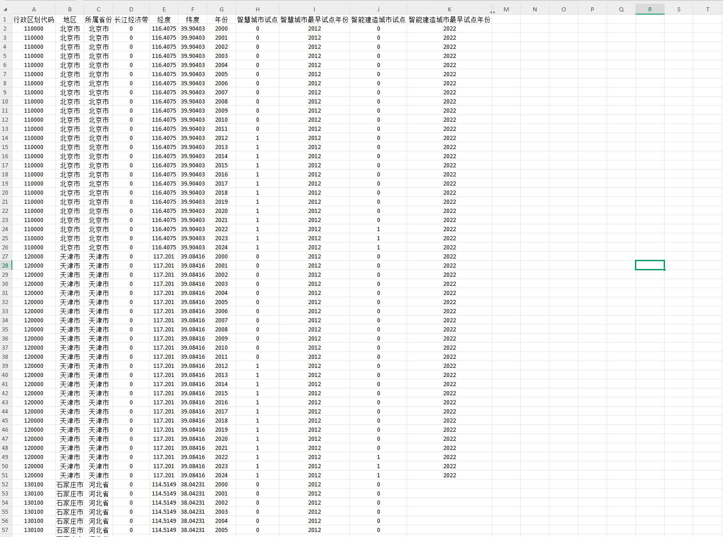Image resolution: width=723 pixels, height=537 pixels.
Task: Select the 年份 header cell
Action: (x=221, y=20)
